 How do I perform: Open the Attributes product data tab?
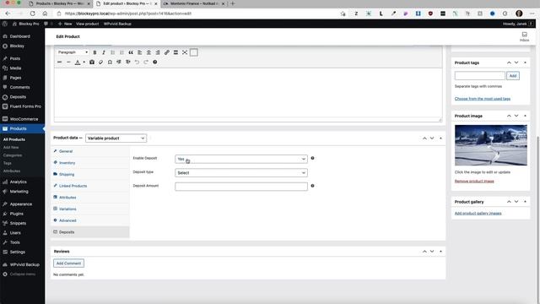click(90, 198)
